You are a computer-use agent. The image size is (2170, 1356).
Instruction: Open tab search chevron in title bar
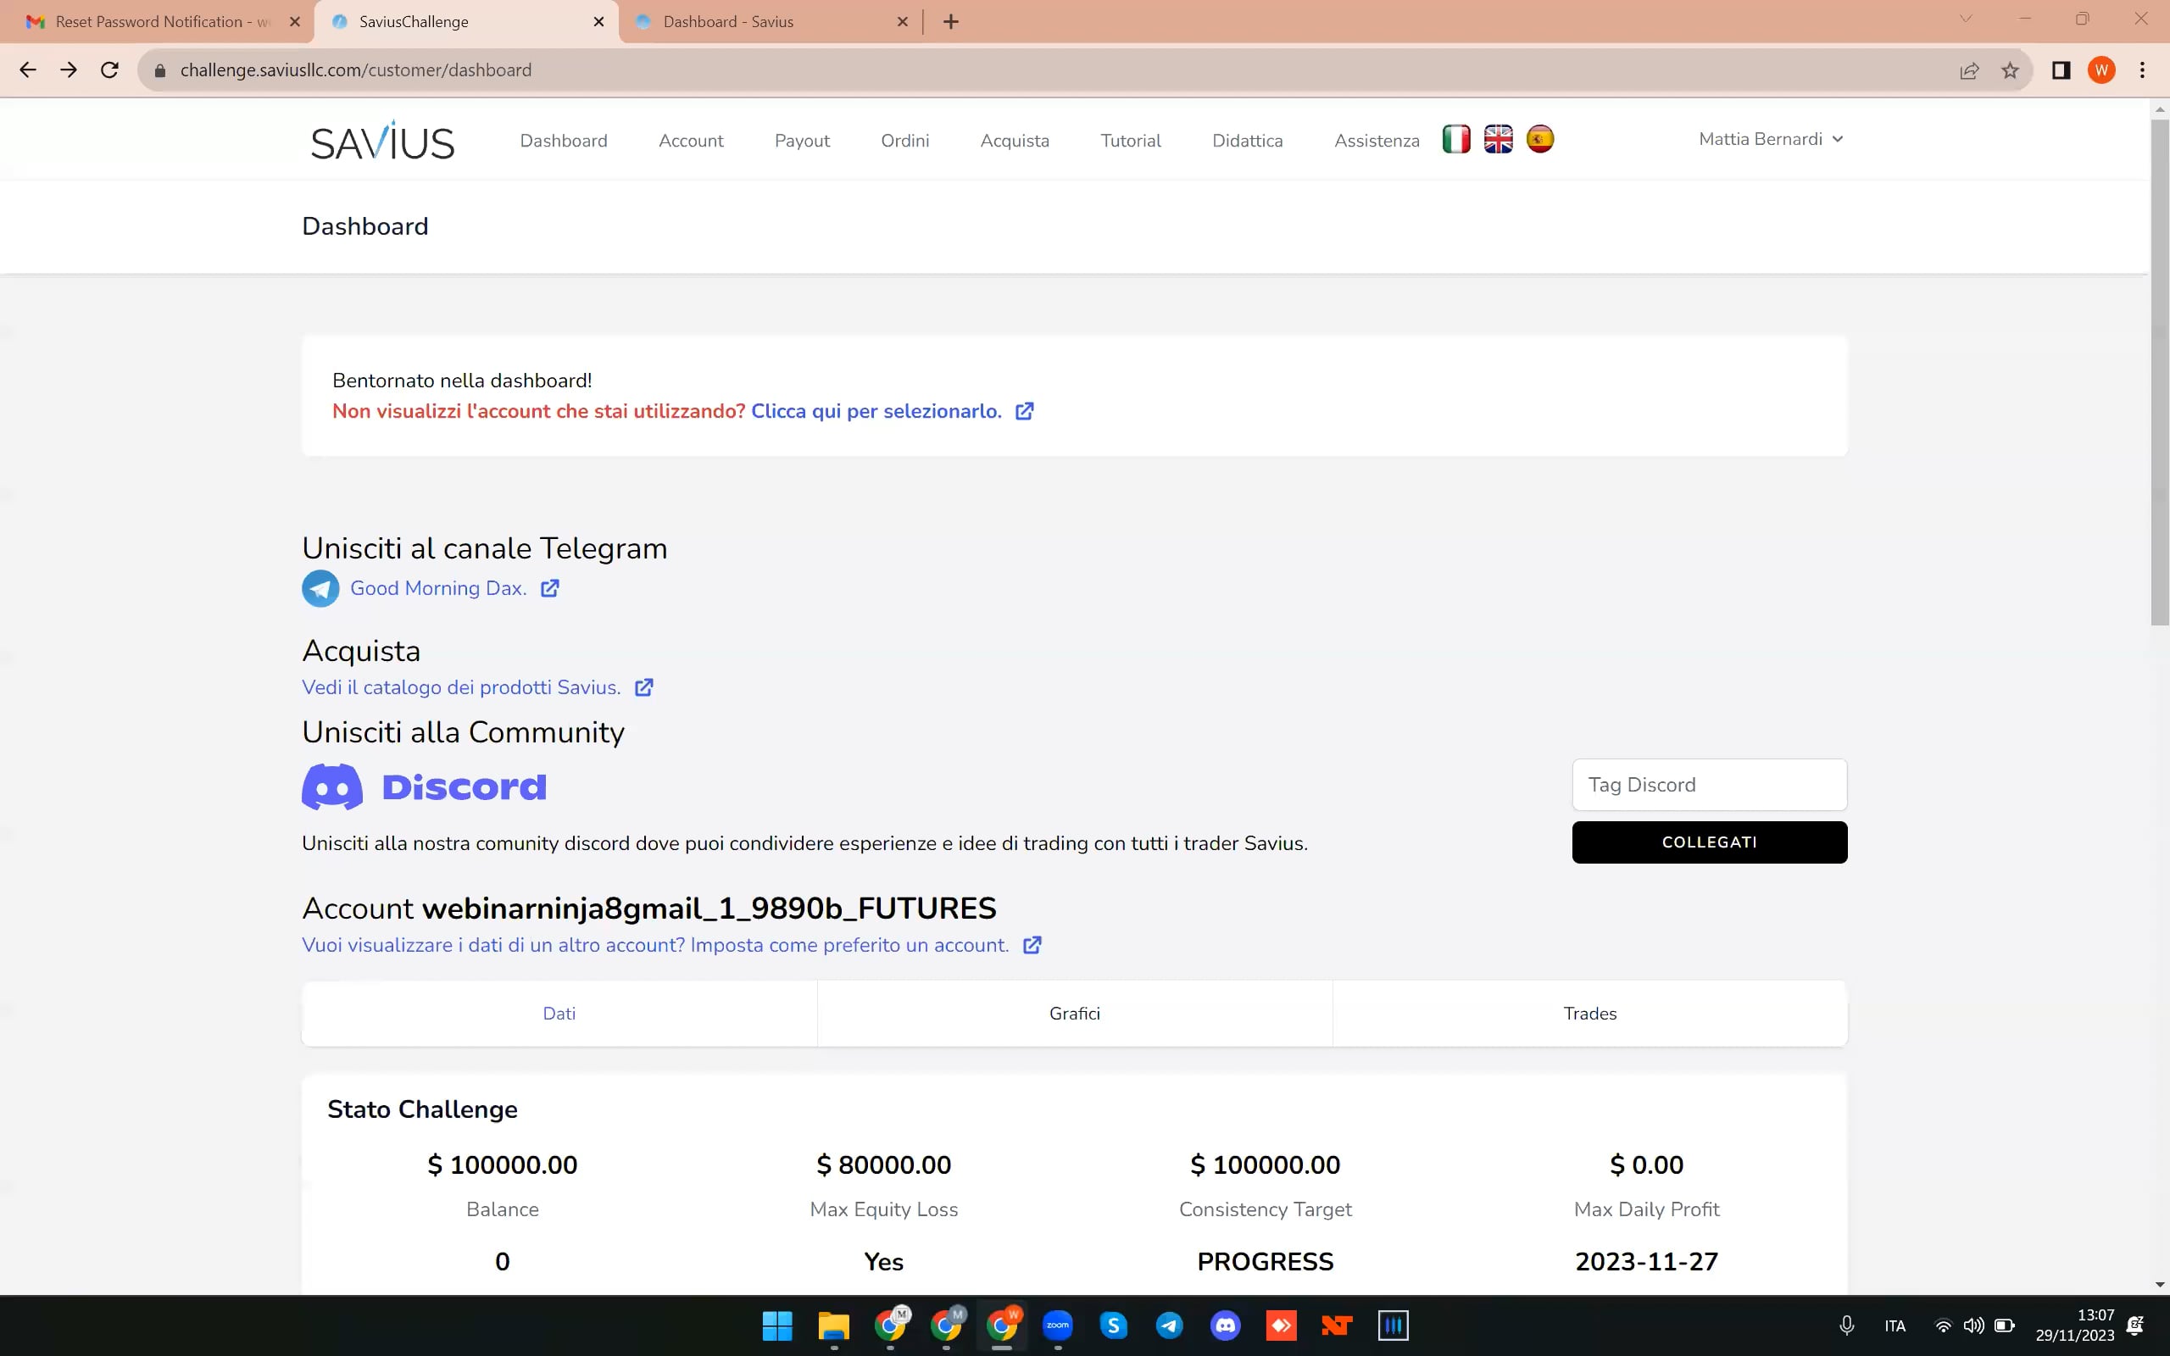[1966, 19]
